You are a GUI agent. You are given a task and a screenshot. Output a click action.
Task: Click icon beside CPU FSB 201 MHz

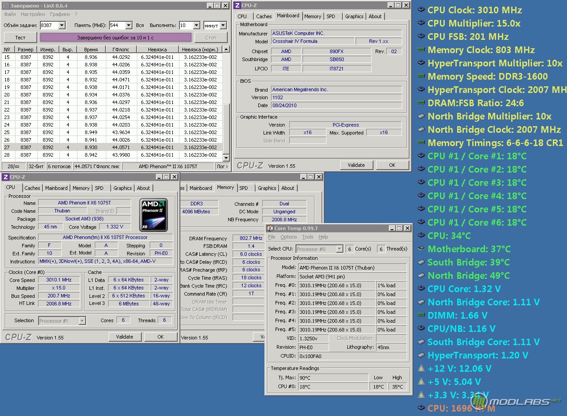point(421,36)
